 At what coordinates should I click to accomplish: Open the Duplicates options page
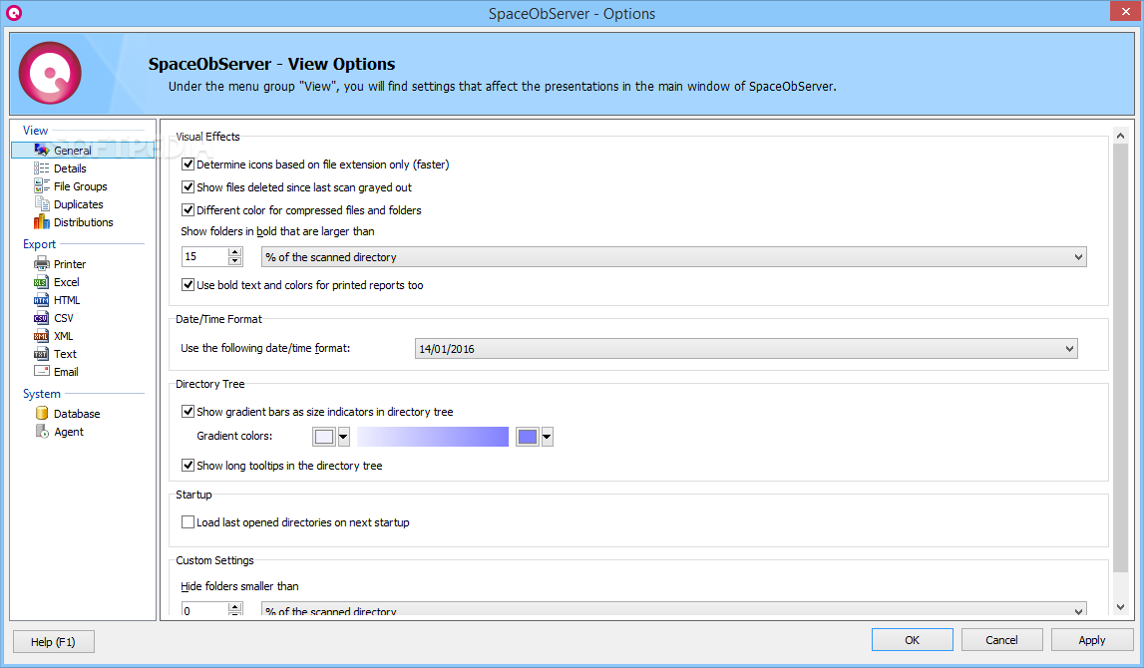[x=78, y=204]
